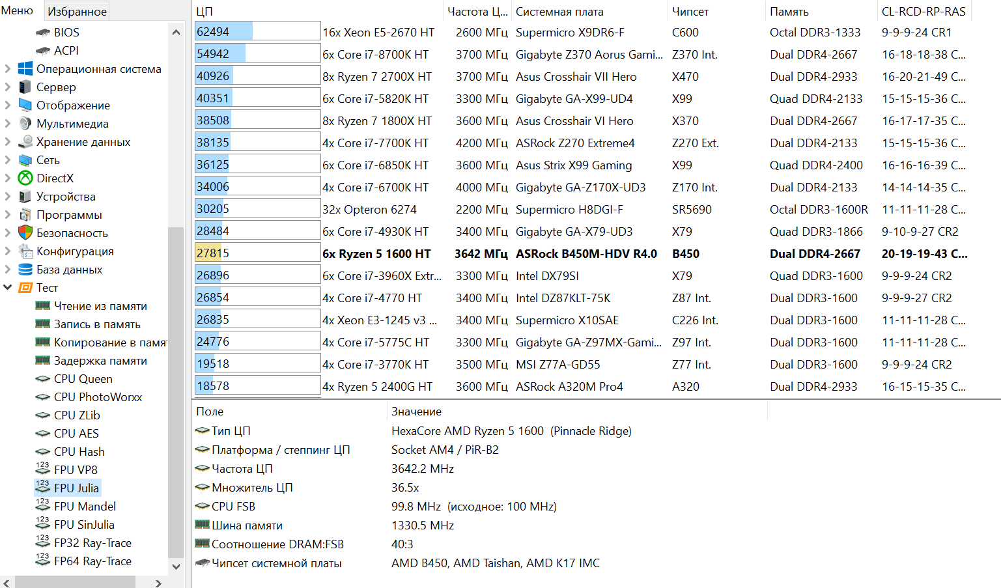The width and height of the screenshot is (1001, 588).
Task: Expand the Сервер tree node
Action: point(7,87)
